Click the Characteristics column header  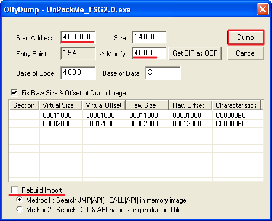tap(236, 105)
